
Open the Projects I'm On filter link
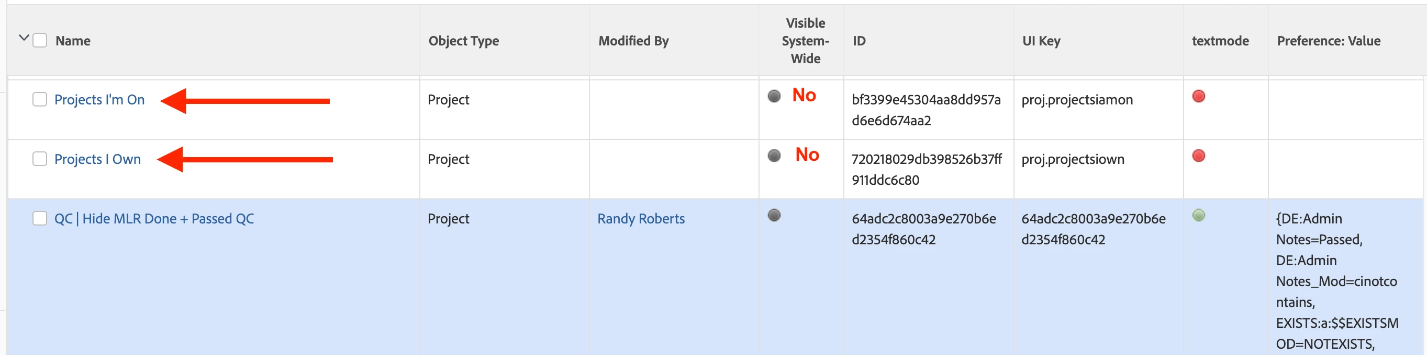click(x=99, y=99)
